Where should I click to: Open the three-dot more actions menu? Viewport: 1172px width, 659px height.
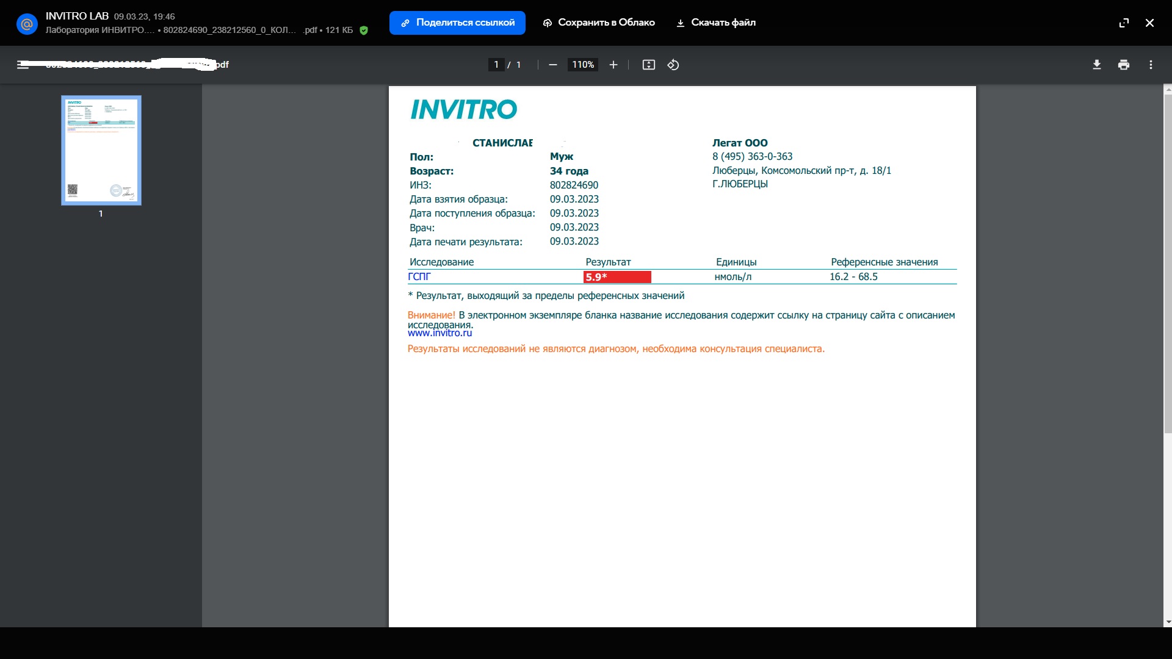1151,65
